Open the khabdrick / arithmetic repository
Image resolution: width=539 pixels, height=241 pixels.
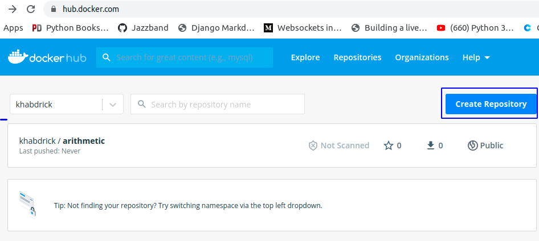click(x=62, y=140)
